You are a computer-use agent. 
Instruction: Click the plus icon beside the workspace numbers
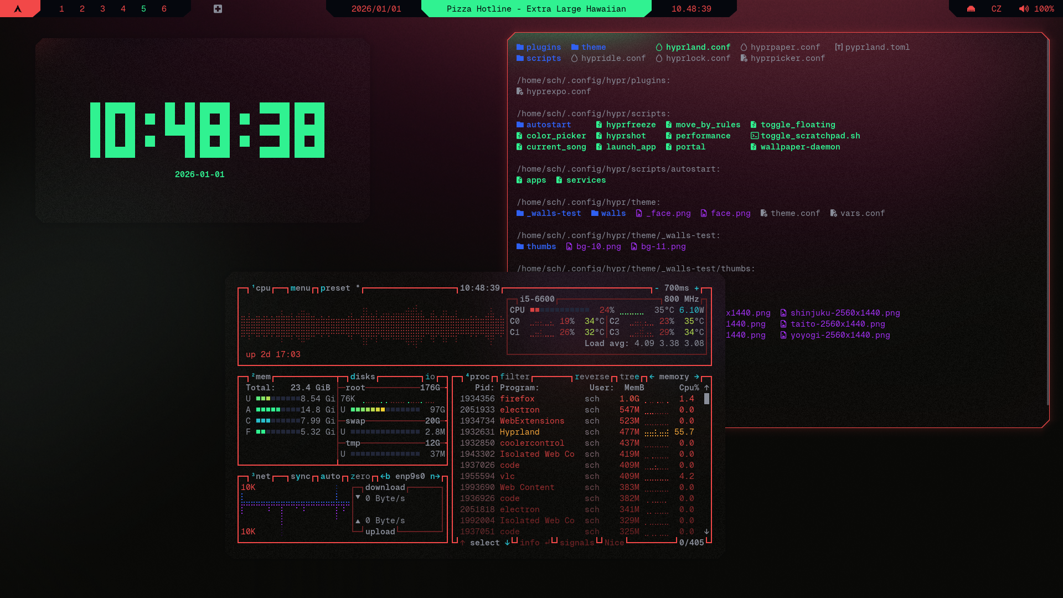coord(218,9)
